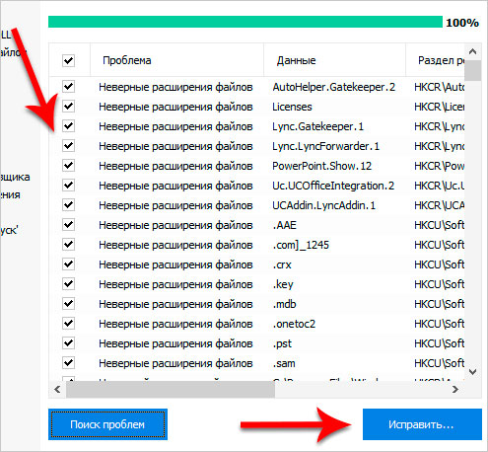Uncheck the .AAE extension entry
Image resolution: width=488 pixels, height=452 pixels.
[68, 225]
